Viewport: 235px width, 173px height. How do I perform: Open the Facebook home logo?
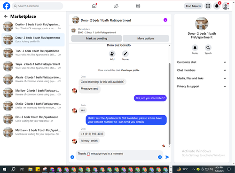click(7, 6)
